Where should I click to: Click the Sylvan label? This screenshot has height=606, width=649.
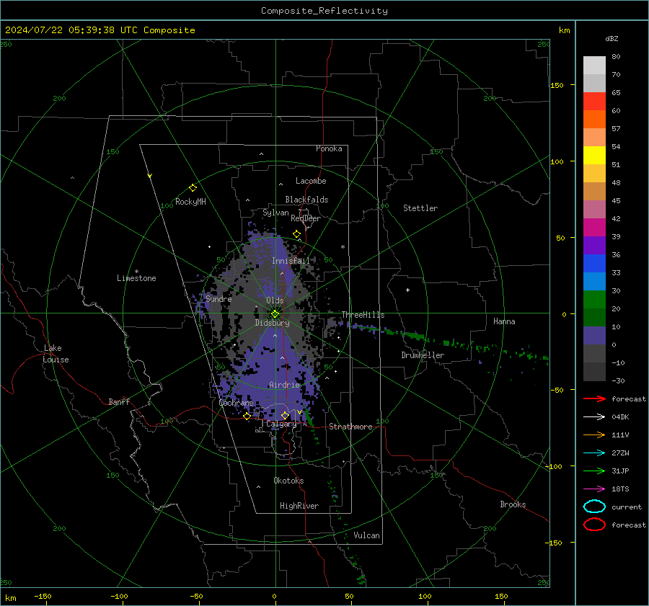pos(275,213)
